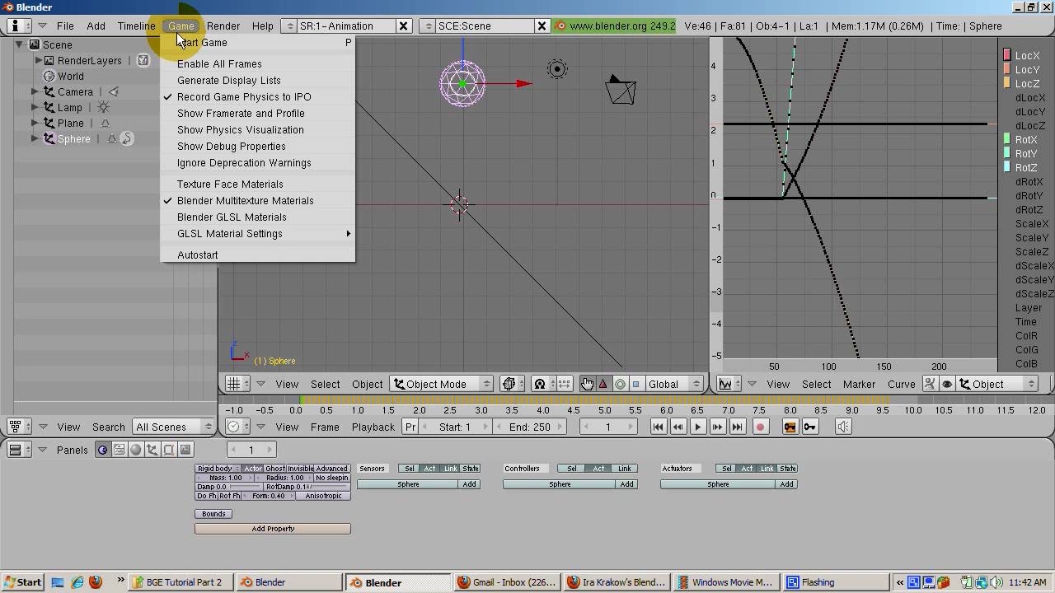Viewport: 1055px width, 593px height.
Task: Open the Scene context icon in the Panels header
Action: point(185,450)
